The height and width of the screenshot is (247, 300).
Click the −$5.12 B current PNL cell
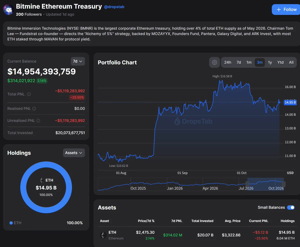260,232
